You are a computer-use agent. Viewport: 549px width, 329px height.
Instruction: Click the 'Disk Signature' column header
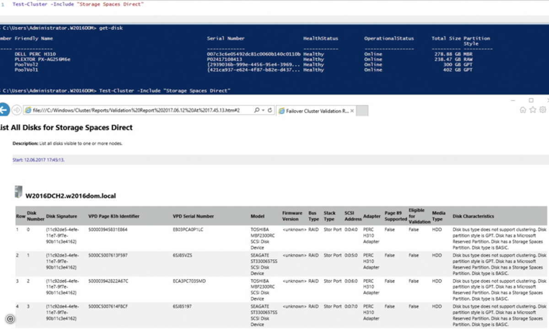pos(62,216)
